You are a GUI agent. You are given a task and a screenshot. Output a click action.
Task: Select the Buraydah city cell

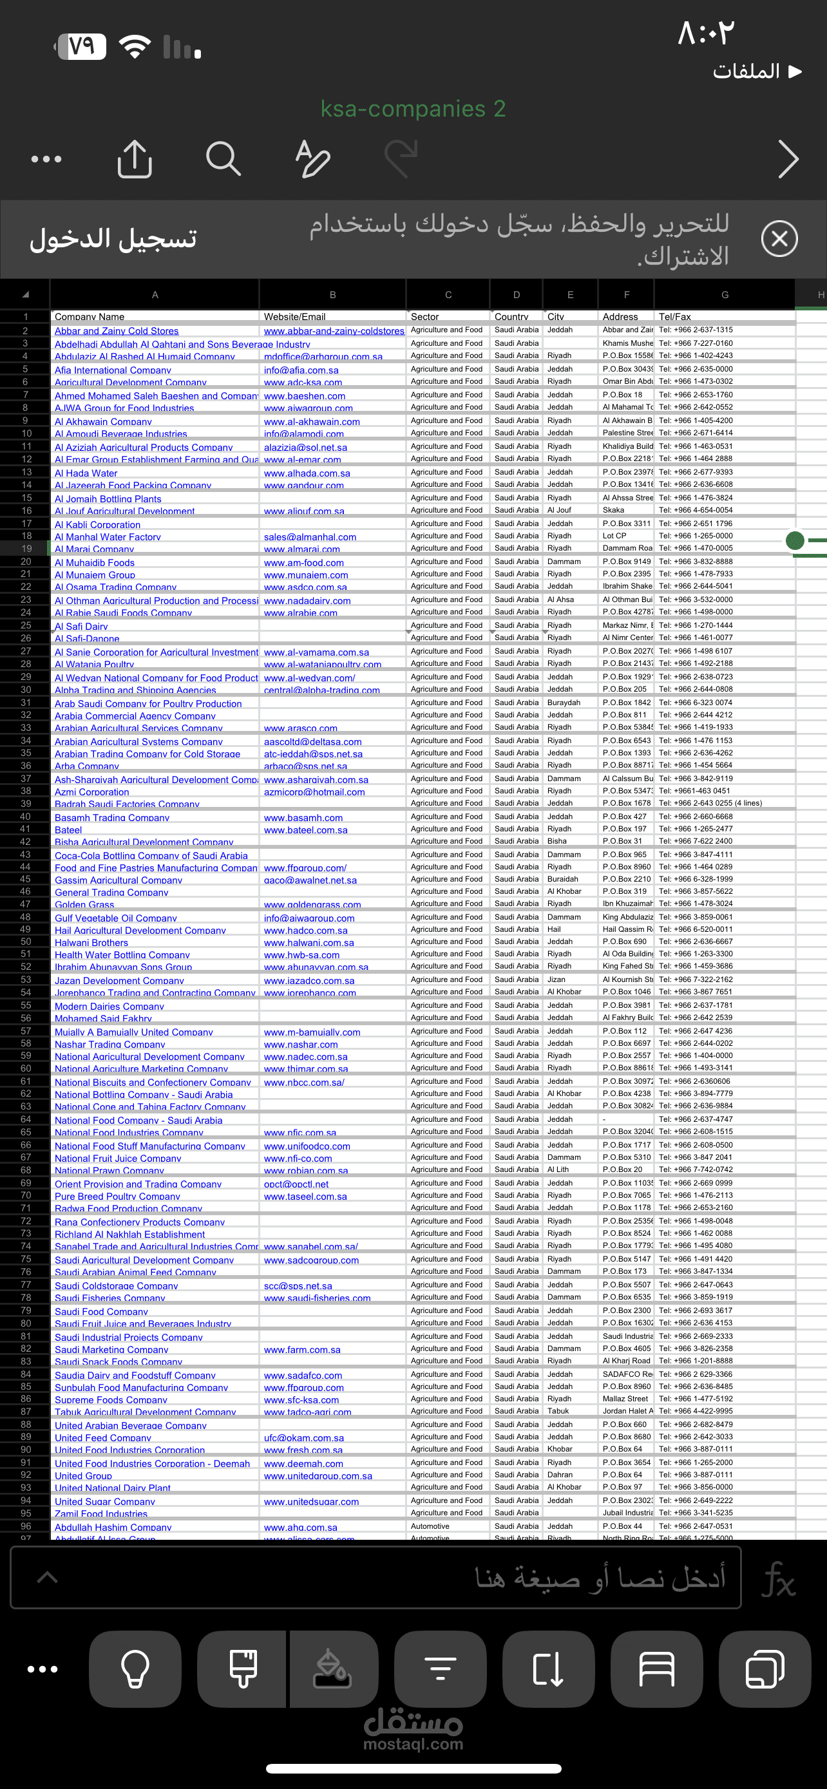click(x=570, y=703)
